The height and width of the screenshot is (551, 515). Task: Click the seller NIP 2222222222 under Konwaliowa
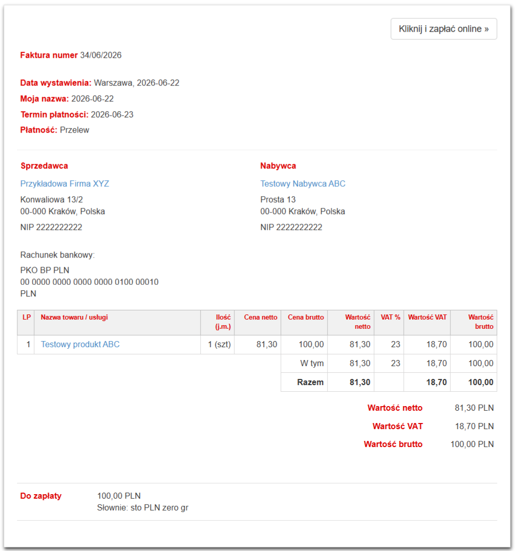click(x=51, y=227)
